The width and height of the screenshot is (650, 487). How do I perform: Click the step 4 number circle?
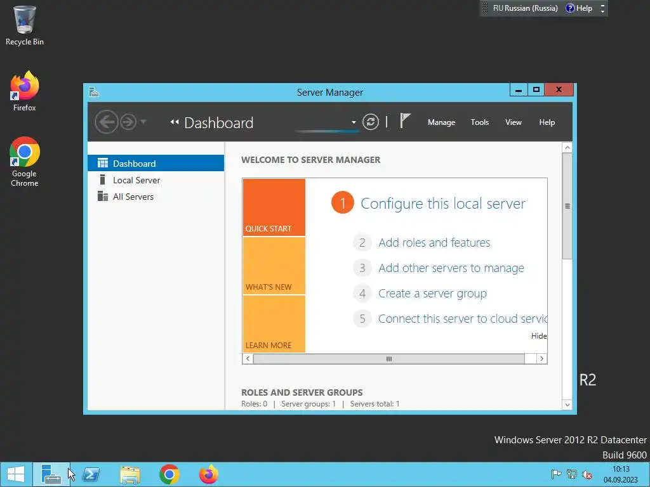362,293
